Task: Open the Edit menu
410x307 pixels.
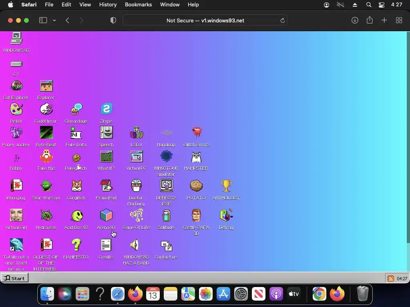Action: (x=66, y=5)
